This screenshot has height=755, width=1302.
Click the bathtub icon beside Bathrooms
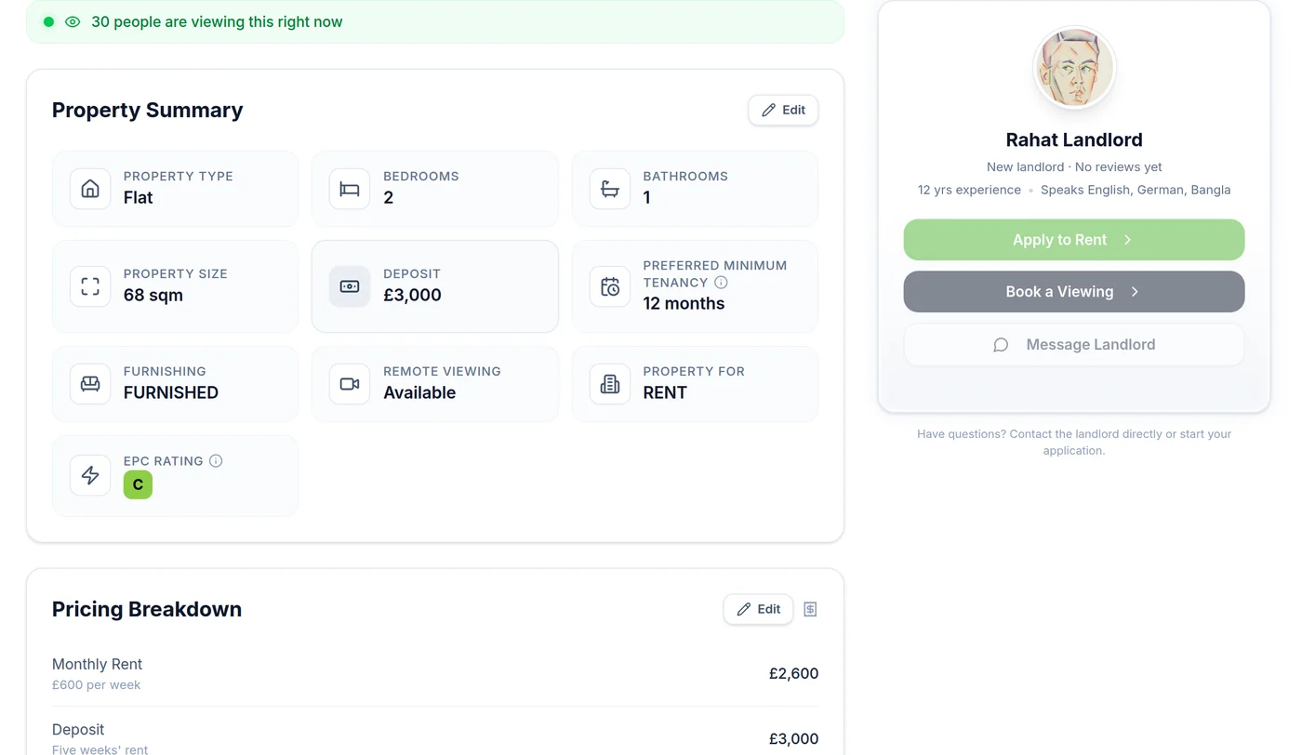tap(610, 189)
